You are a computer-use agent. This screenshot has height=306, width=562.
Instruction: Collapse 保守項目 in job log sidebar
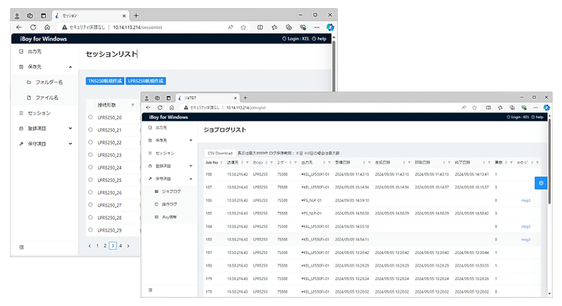click(x=190, y=179)
